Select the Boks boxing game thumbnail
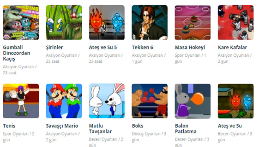 pyautogui.click(x=150, y=101)
